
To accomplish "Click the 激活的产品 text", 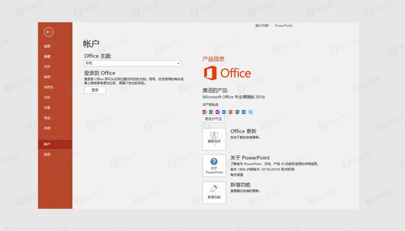I will [x=215, y=90].
